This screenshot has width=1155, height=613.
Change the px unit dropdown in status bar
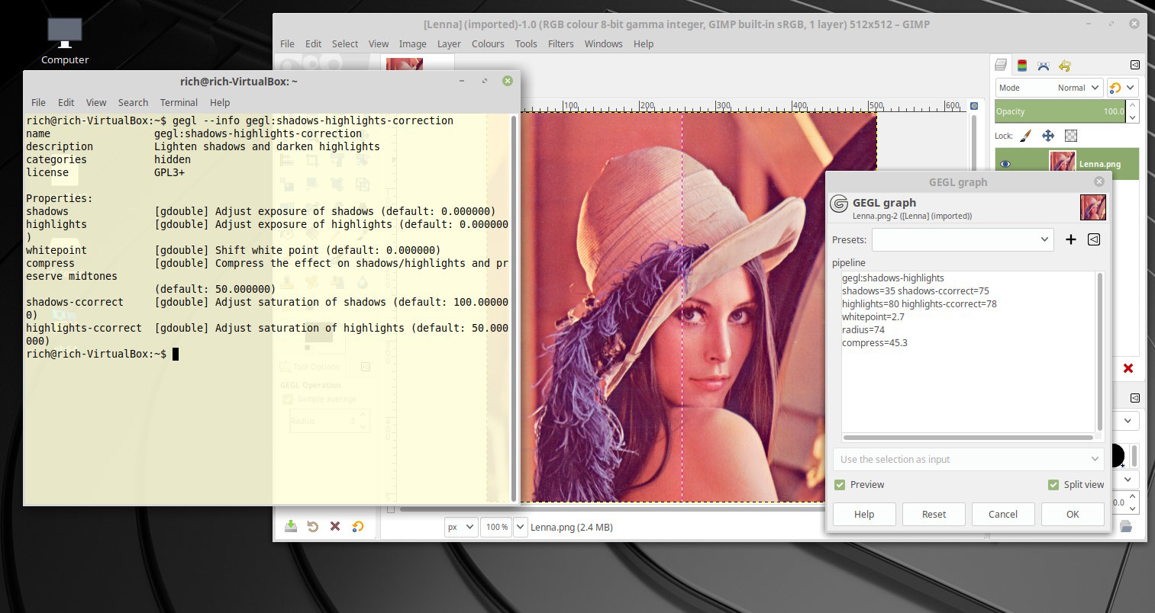(x=461, y=527)
